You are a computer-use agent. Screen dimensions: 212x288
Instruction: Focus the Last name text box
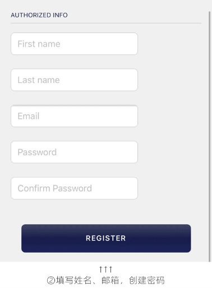[x=74, y=80]
